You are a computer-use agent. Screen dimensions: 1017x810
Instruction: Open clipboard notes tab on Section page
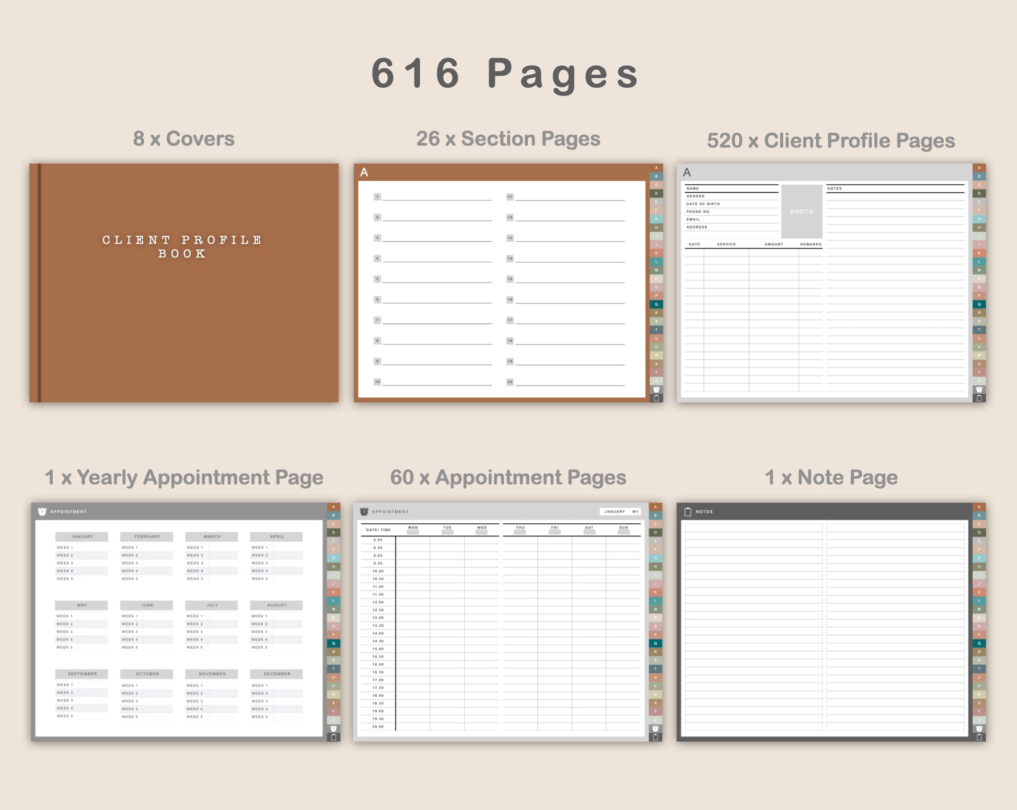tap(656, 398)
